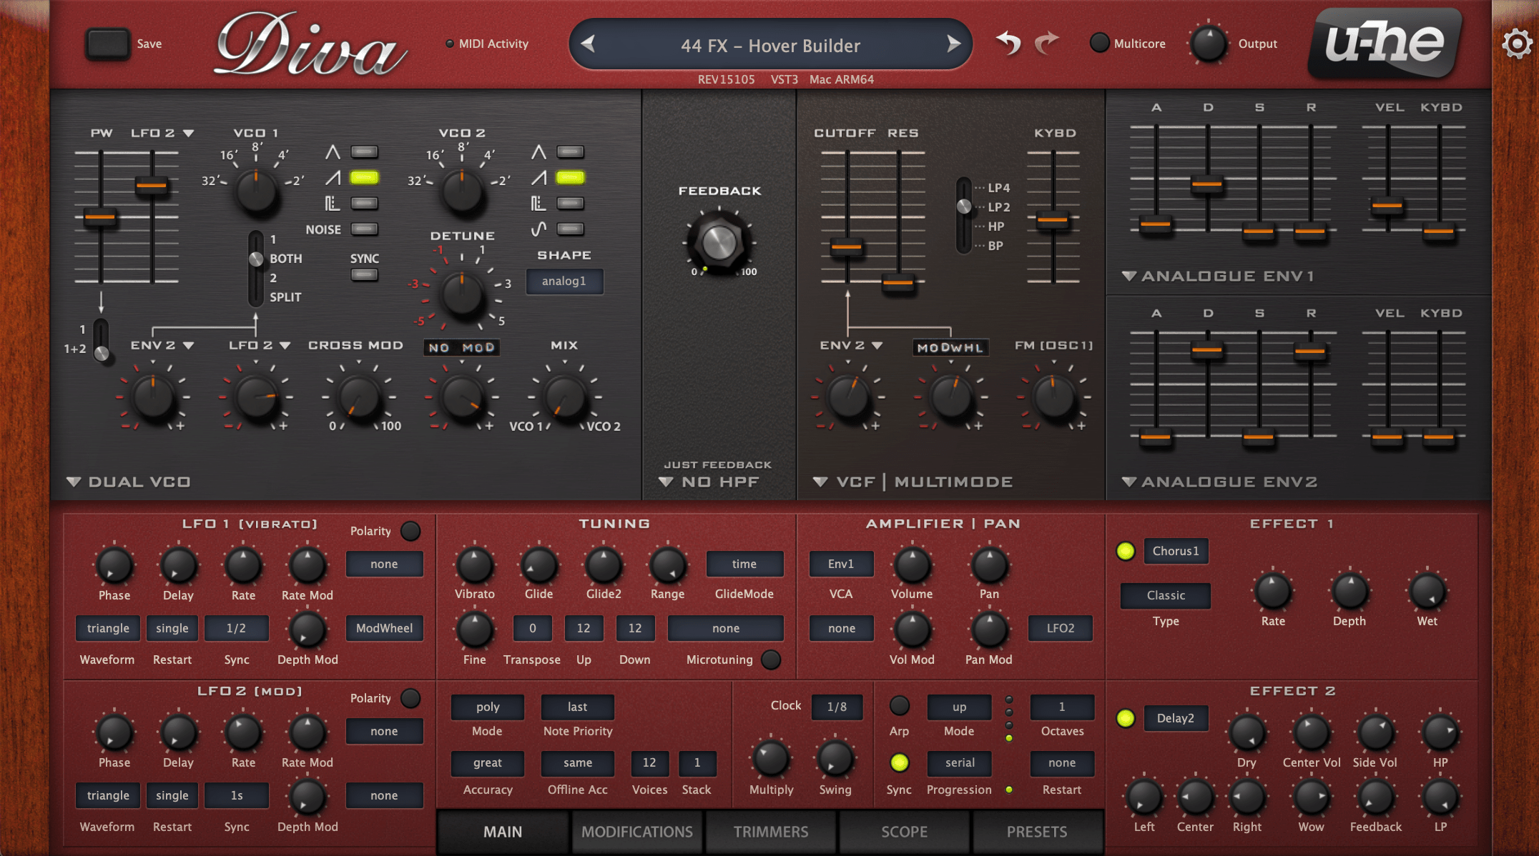Switch to the MODIFICATIONS tab
Image resolution: width=1539 pixels, height=856 pixels.
[x=636, y=832]
